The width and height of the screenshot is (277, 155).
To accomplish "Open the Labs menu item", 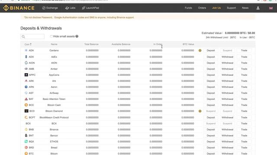I will point(70,8).
